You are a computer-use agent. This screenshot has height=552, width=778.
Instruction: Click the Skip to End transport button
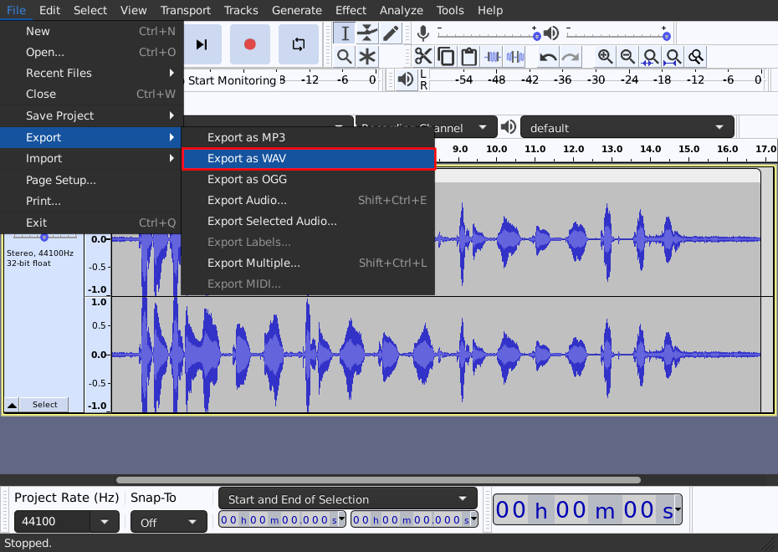[x=202, y=44]
